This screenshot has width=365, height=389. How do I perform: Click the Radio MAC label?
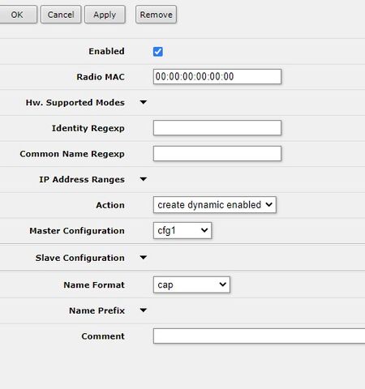coord(101,77)
